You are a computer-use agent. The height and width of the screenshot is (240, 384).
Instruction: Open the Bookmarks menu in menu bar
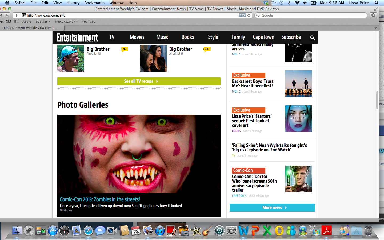94,3
